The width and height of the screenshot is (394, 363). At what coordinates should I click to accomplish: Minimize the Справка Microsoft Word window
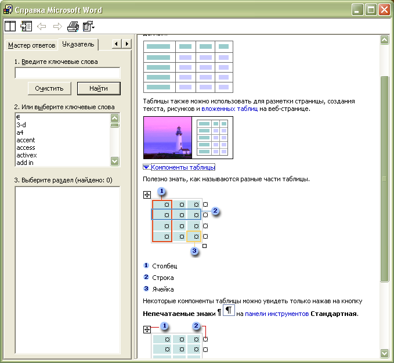point(357,10)
